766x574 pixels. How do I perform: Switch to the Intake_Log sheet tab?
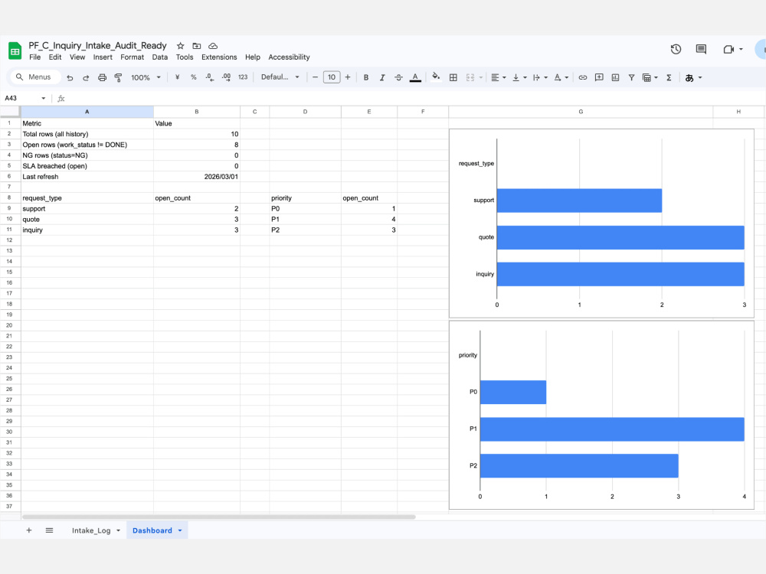91,530
